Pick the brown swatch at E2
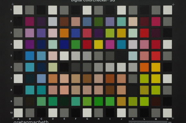The height and width of the screenshot is (123, 186). click(64, 22)
